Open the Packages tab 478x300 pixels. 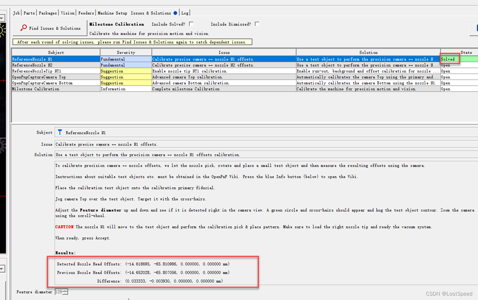pos(48,13)
